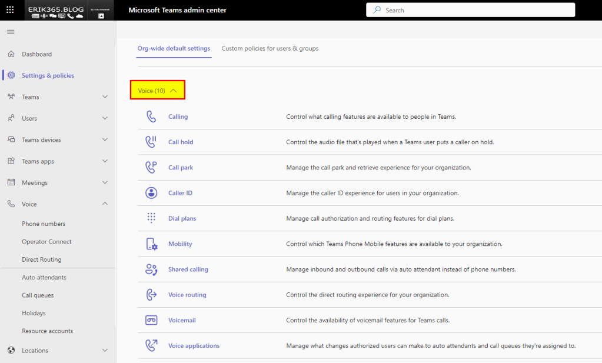Screen dimensions: 602x363
Task: Click the Mobility phone settings icon
Action: point(151,244)
